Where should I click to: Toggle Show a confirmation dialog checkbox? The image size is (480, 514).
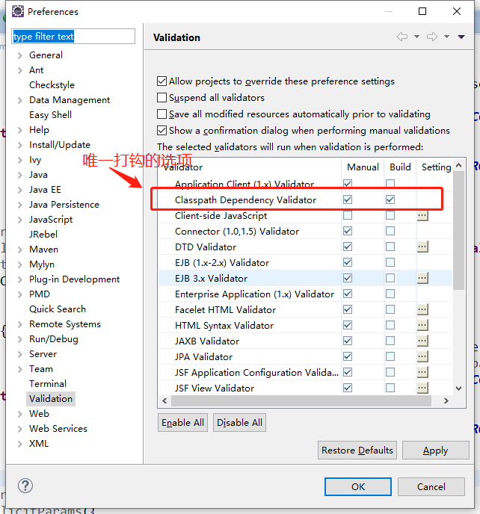coord(161,130)
